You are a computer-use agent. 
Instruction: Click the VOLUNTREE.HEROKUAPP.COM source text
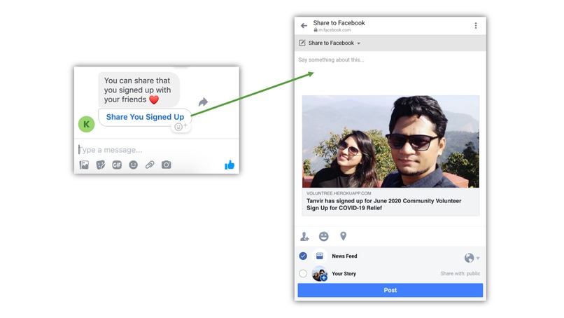(x=339, y=193)
